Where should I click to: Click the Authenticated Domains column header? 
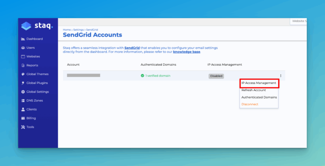tap(158, 64)
